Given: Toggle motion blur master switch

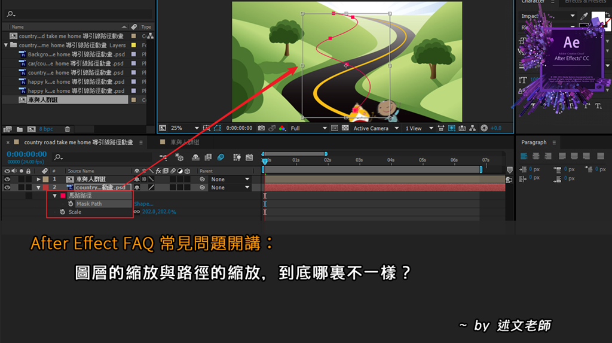Looking at the screenshot, I should 221,157.
